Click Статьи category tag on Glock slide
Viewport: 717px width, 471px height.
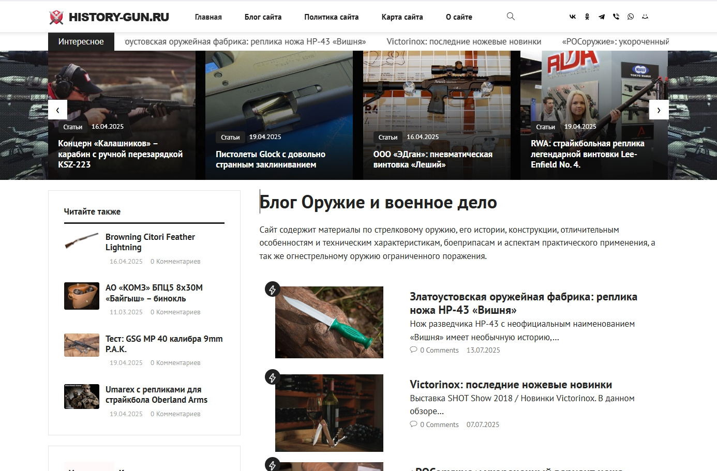pos(230,137)
